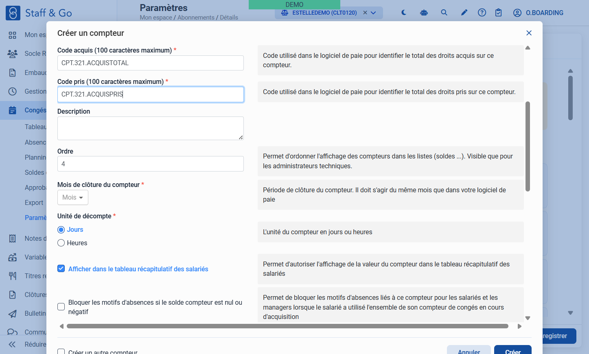Uncheck Afficher dans le tableau récapitulatif
The width and height of the screenshot is (589, 354).
point(61,268)
